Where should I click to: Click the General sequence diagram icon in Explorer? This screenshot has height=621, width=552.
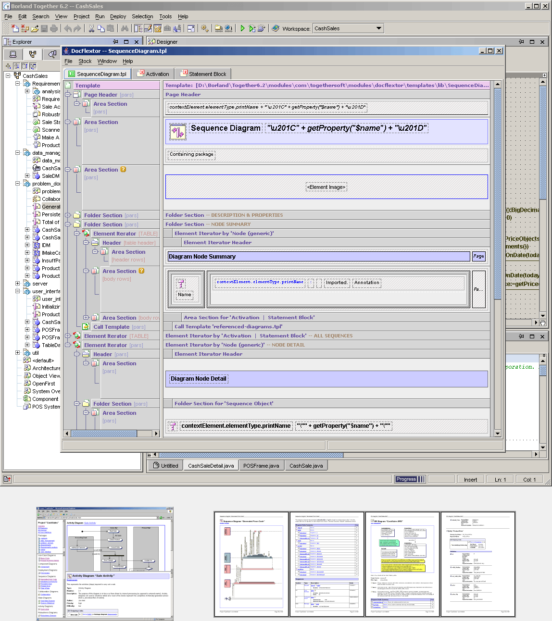tap(37, 207)
